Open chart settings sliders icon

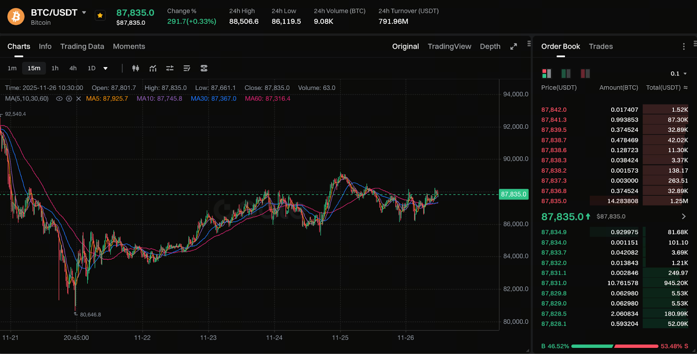[170, 68]
